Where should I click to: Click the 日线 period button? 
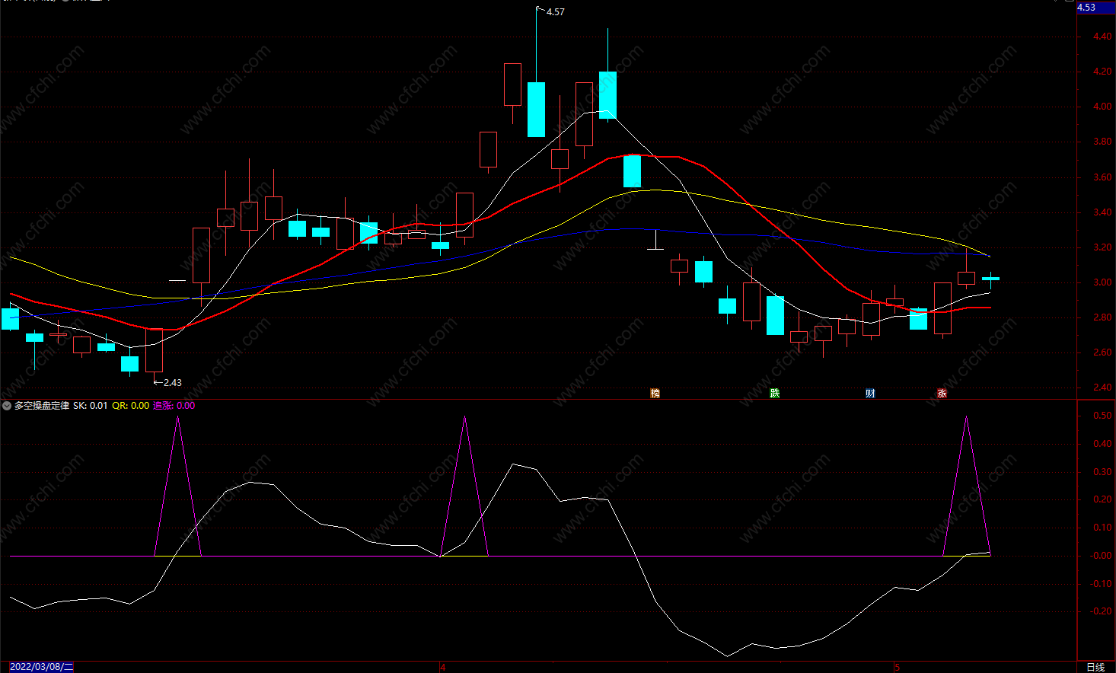[x=1095, y=667]
